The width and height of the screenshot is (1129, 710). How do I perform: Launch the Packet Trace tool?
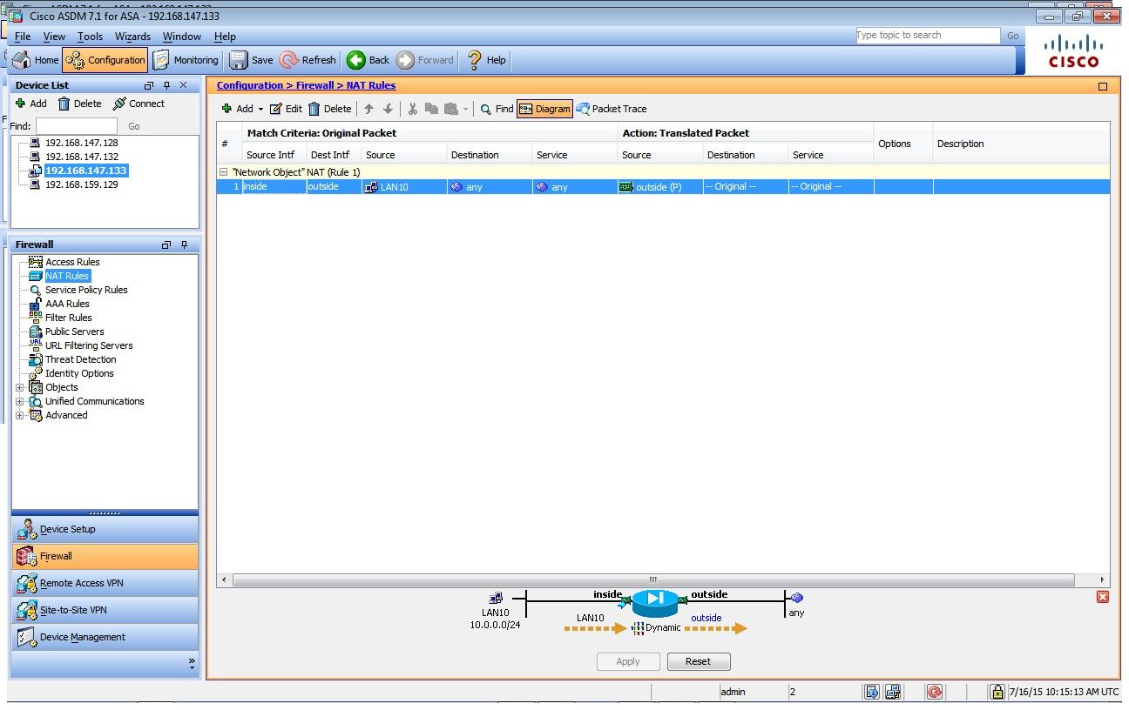pyautogui.click(x=612, y=109)
